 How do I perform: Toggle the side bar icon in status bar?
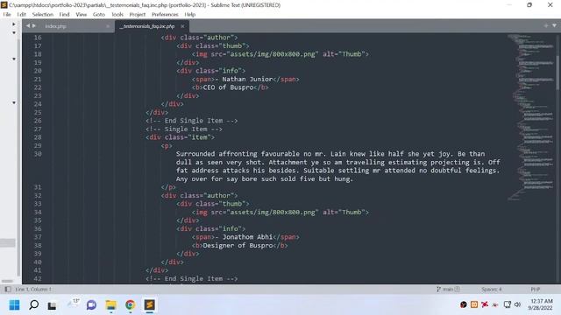(8, 289)
